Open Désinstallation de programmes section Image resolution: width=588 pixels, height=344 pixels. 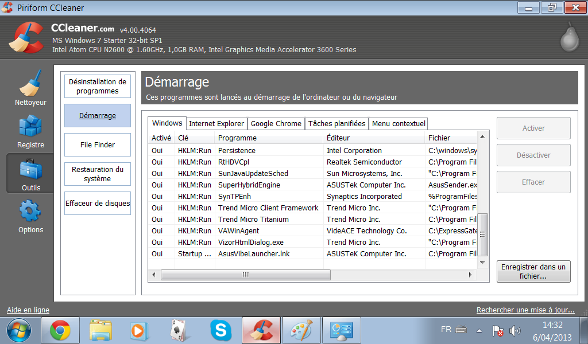tap(98, 87)
